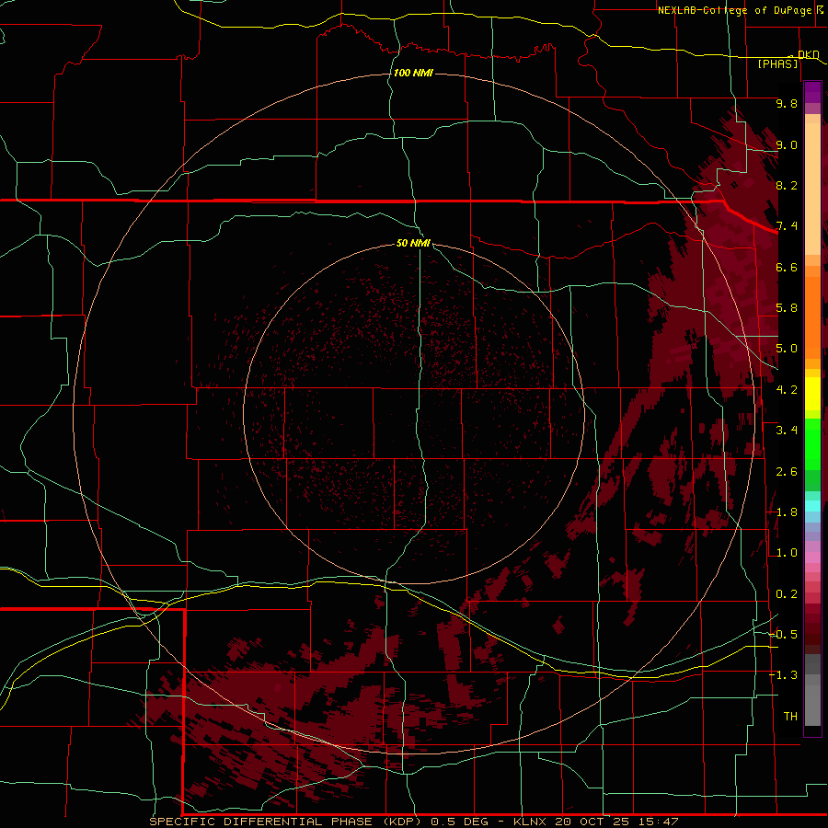Click the 5.0 scale value
The width and height of the screenshot is (828, 828).
[787, 349]
